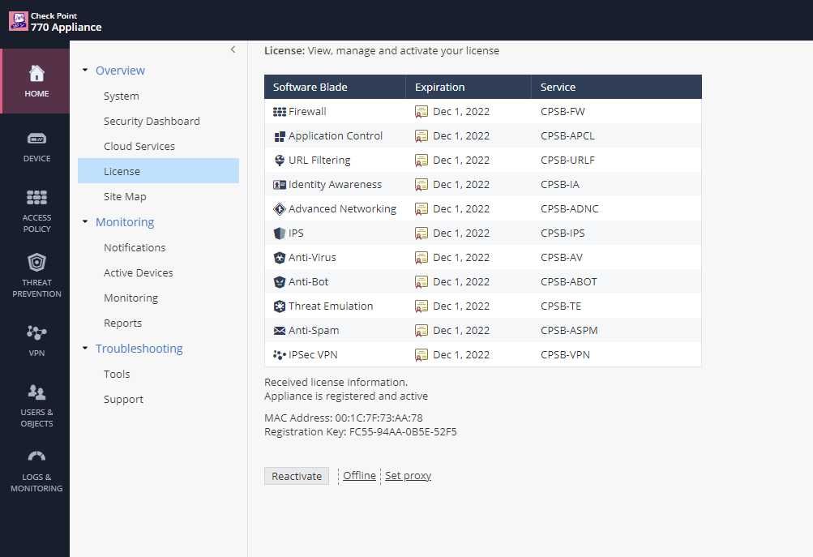Viewport: 813px width, 557px height.
Task: Click the Firewall blade icon
Action: tap(280, 112)
